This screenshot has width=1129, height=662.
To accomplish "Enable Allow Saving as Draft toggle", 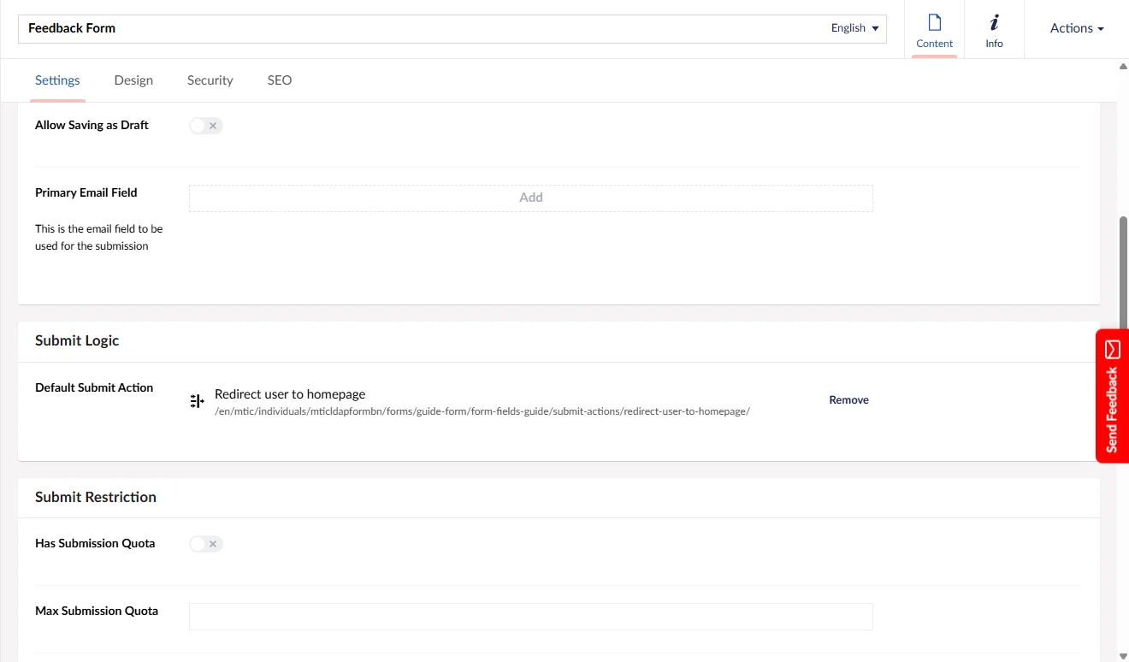I will pos(205,126).
